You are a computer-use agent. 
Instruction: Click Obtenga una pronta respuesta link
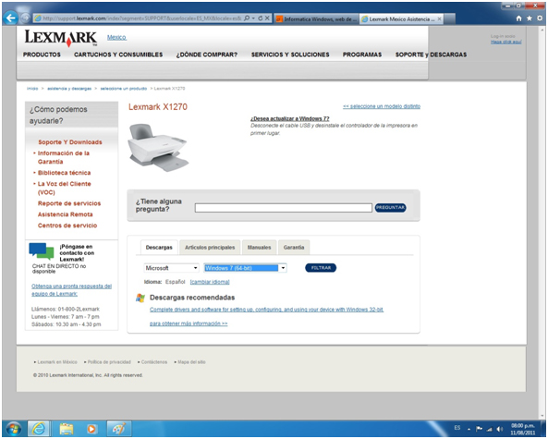pyautogui.click(x=72, y=290)
